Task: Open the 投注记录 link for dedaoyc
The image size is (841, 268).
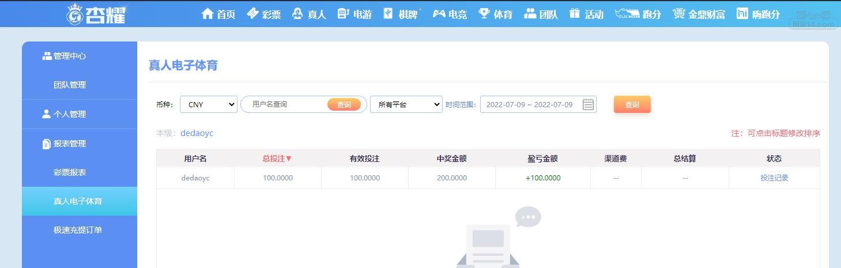Action: [x=774, y=178]
